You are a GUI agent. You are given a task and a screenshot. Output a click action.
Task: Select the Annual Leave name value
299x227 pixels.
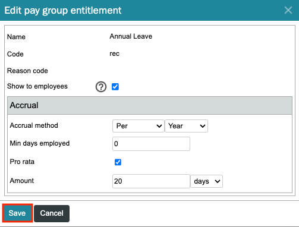[131, 36]
